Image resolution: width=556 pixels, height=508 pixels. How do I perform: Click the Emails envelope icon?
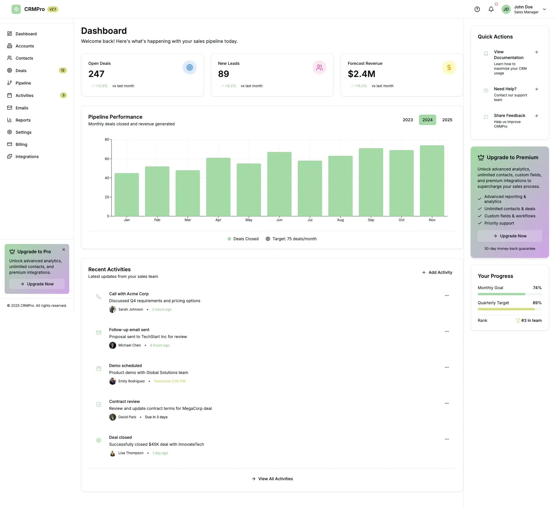point(10,108)
